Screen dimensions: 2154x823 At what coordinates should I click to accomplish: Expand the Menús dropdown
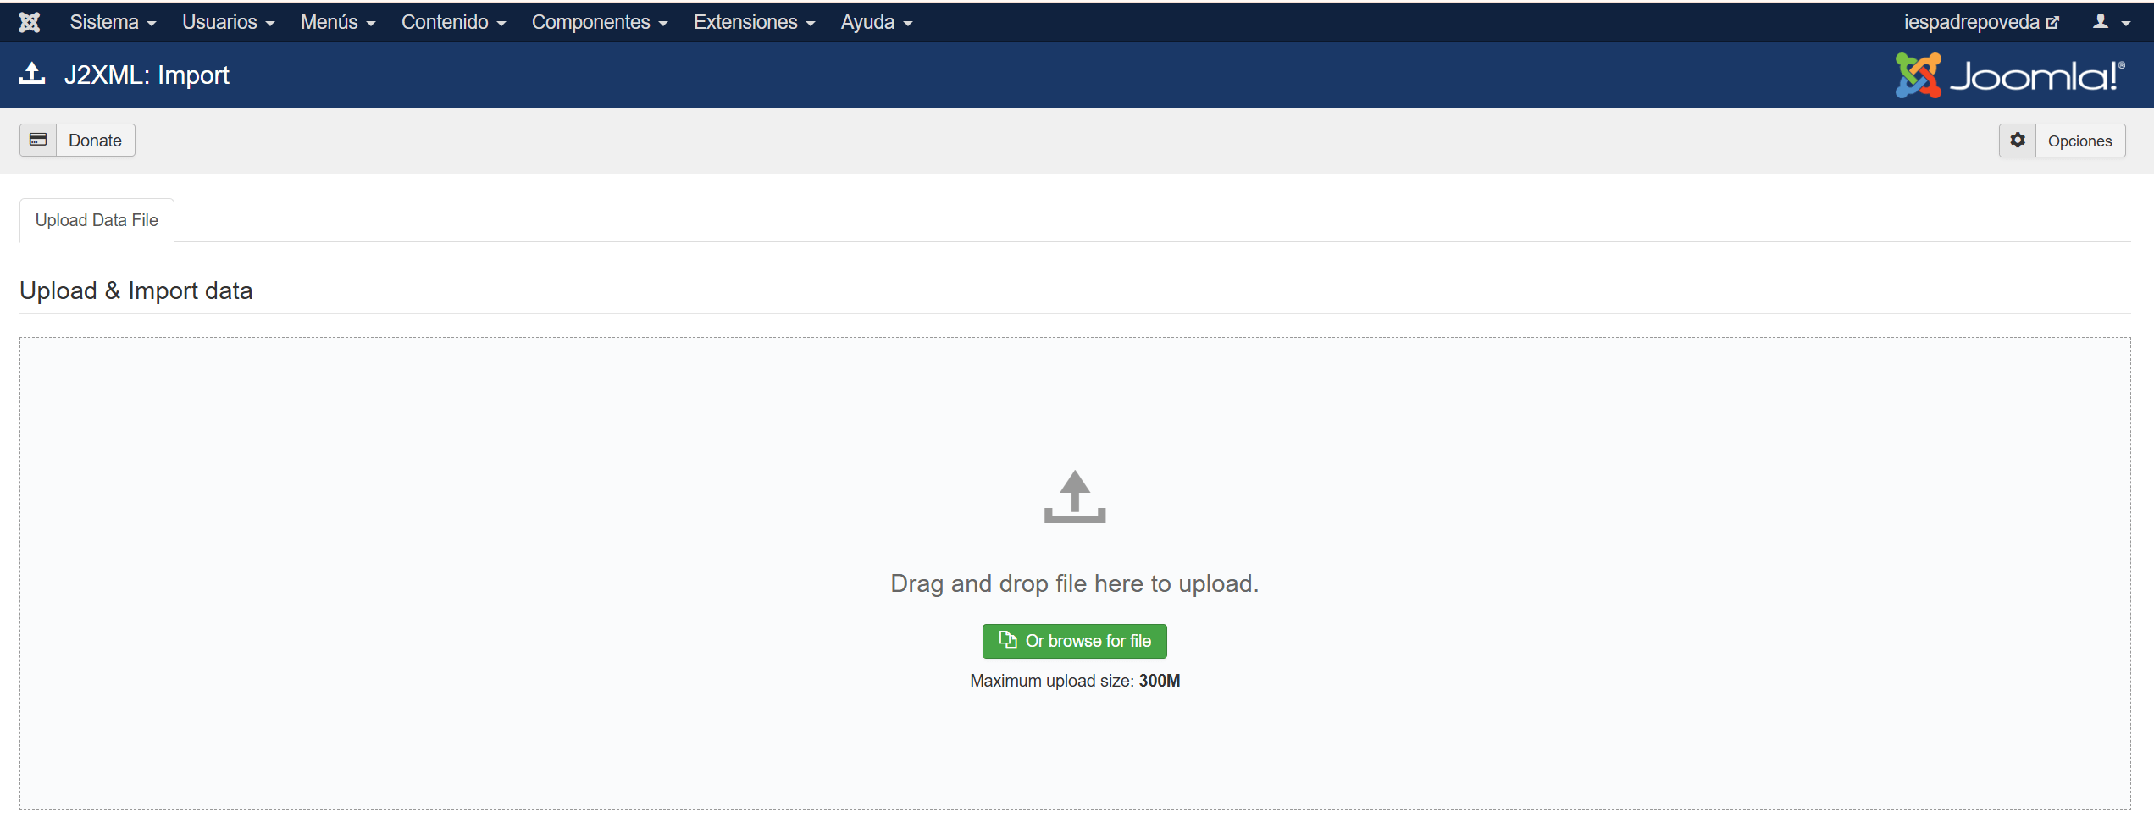point(337,23)
